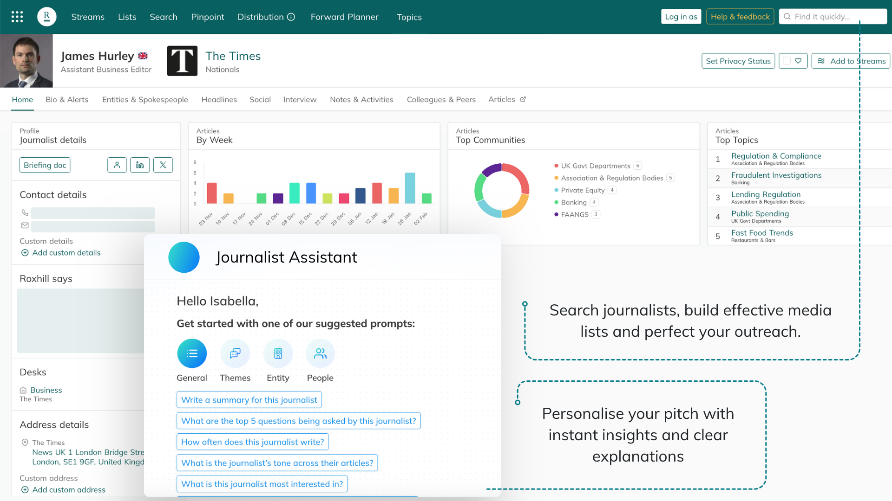Open the X (Twitter) profile icon
892x501 pixels.
point(163,165)
